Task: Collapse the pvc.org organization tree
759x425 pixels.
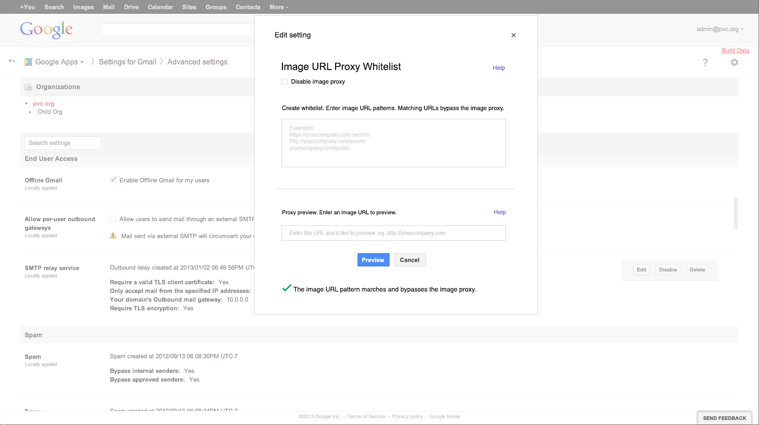Action: [x=27, y=104]
